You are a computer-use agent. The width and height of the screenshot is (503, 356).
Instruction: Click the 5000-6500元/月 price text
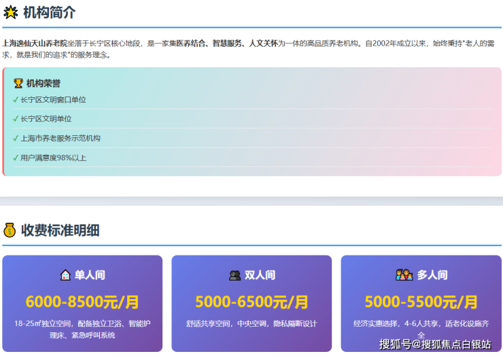tap(252, 302)
